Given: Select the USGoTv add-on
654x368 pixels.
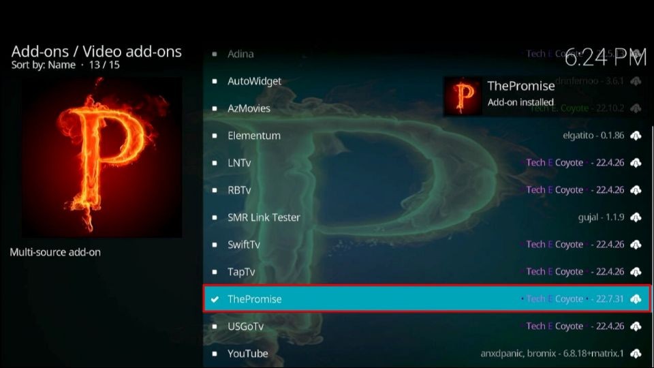Looking at the screenshot, I should 426,326.
